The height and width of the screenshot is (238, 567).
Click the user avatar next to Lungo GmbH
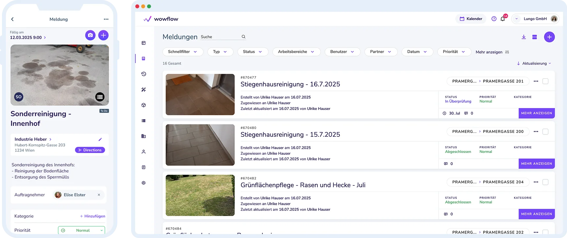click(x=554, y=19)
